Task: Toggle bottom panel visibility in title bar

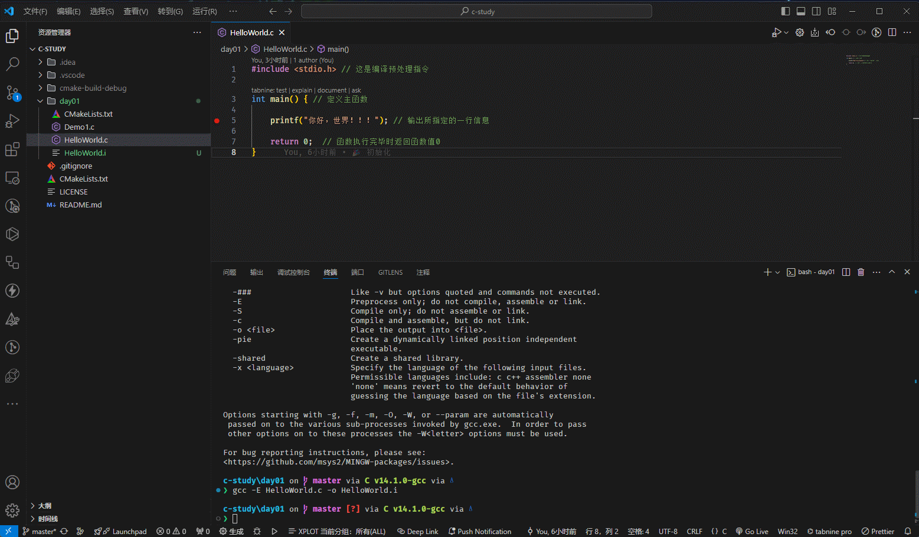Action: pos(800,11)
